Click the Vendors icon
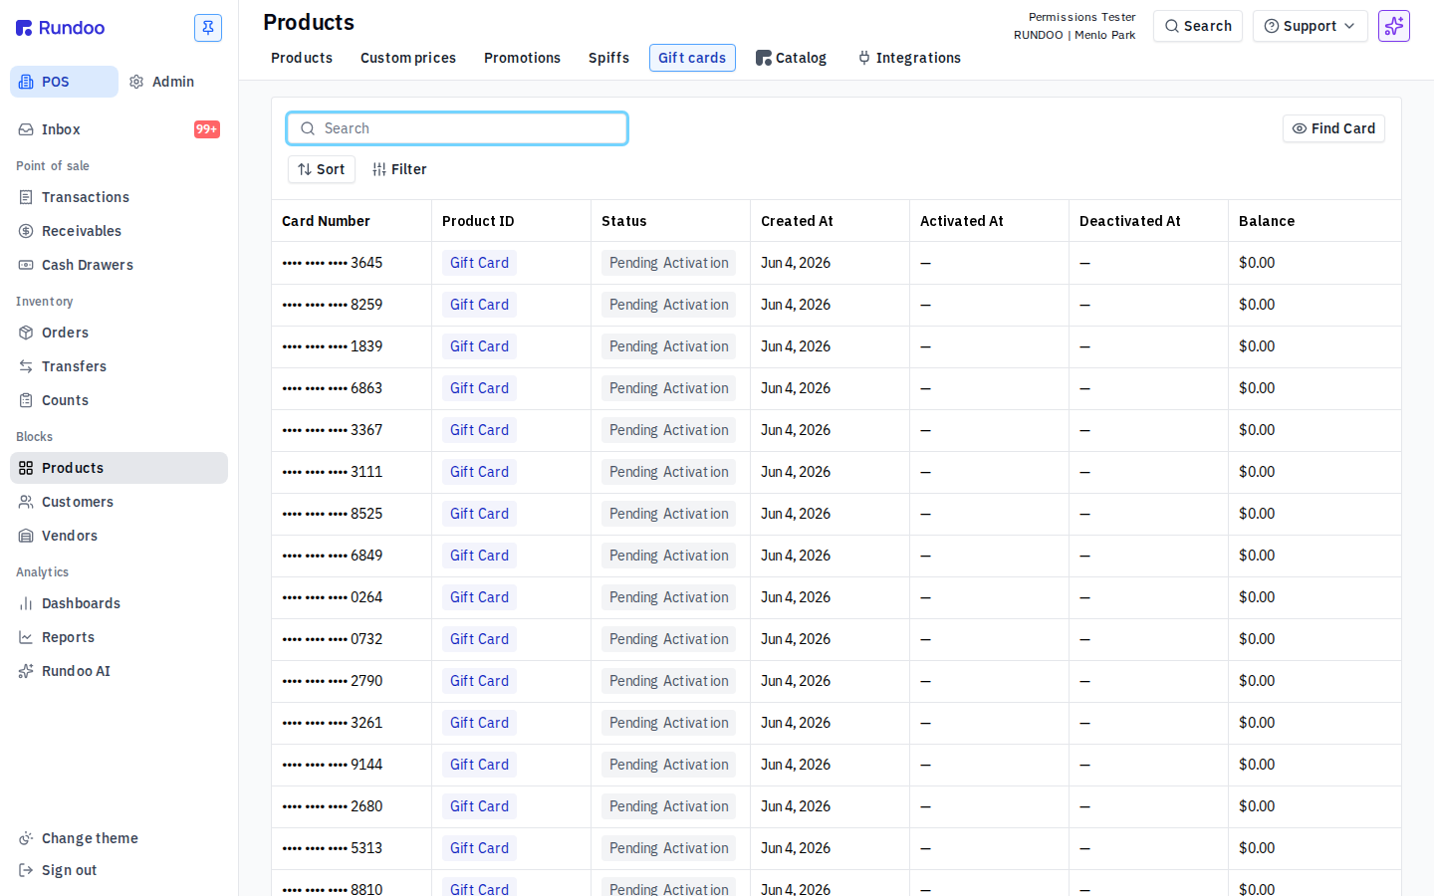 [26, 536]
